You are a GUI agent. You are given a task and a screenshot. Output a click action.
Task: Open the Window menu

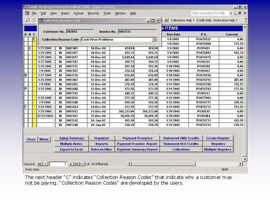tap(120, 13)
